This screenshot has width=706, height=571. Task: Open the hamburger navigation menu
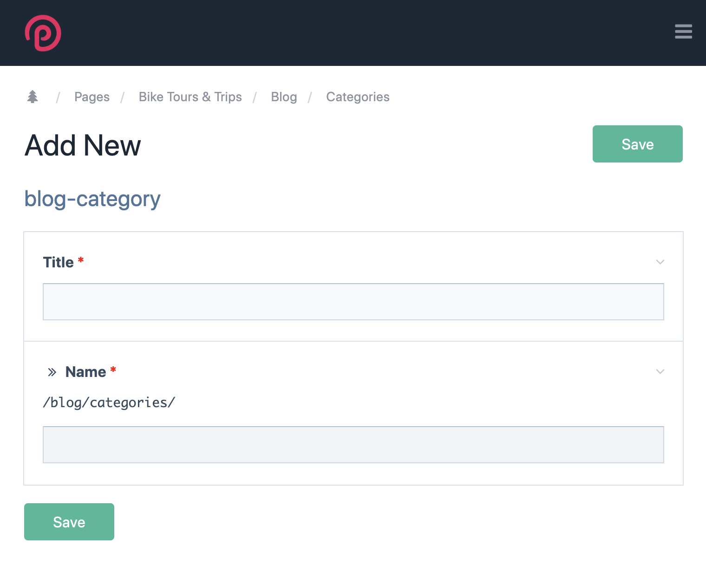point(683,32)
